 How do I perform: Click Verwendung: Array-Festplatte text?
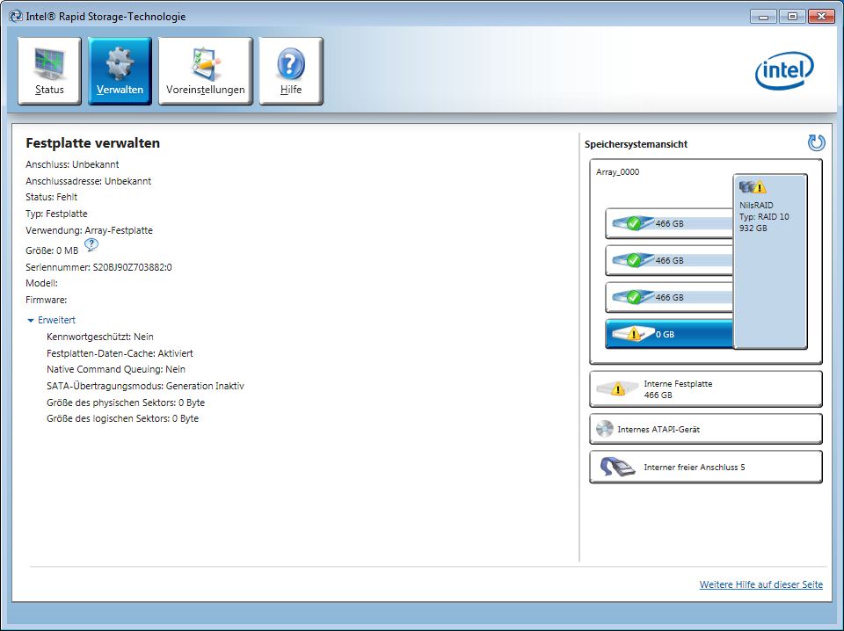click(89, 230)
